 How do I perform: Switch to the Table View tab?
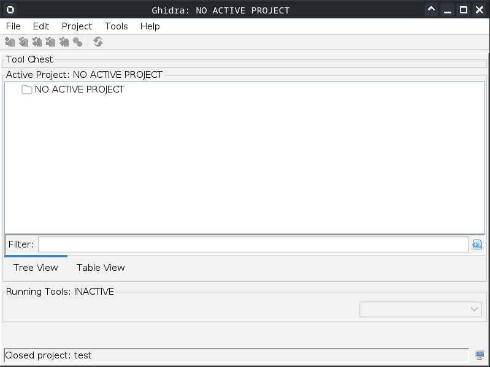coord(101,268)
